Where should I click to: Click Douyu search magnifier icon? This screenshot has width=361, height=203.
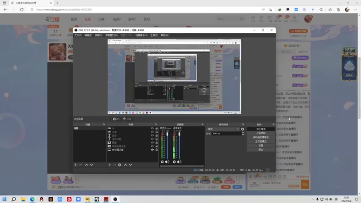click(241, 19)
